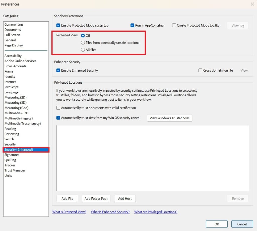Image resolution: width=257 pixels, height=231 pixels.
Task: Select Trust Manager category
Action: click(x=15, y=170)
